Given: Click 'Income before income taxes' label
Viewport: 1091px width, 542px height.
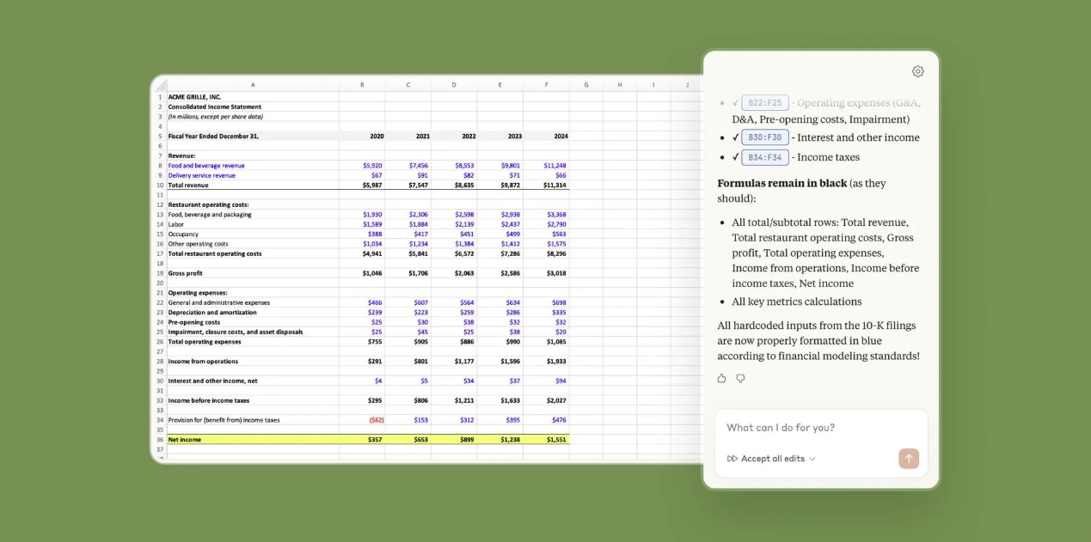Looking at the screenshot, I should (209, 400).
